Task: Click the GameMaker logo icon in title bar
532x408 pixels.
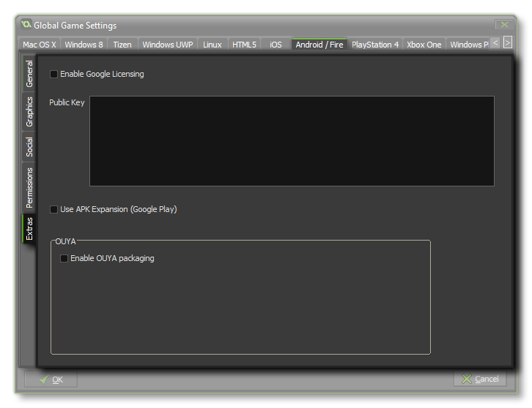Action: tap(26, 25)
